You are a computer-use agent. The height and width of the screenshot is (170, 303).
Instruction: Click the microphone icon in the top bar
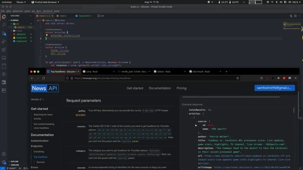pos(285,2)
